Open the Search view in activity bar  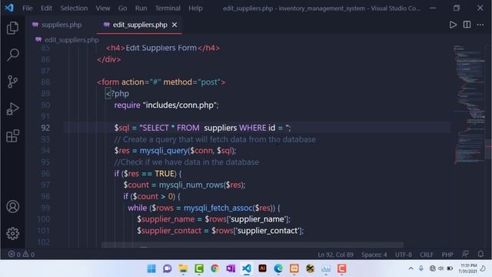(12, 55)
